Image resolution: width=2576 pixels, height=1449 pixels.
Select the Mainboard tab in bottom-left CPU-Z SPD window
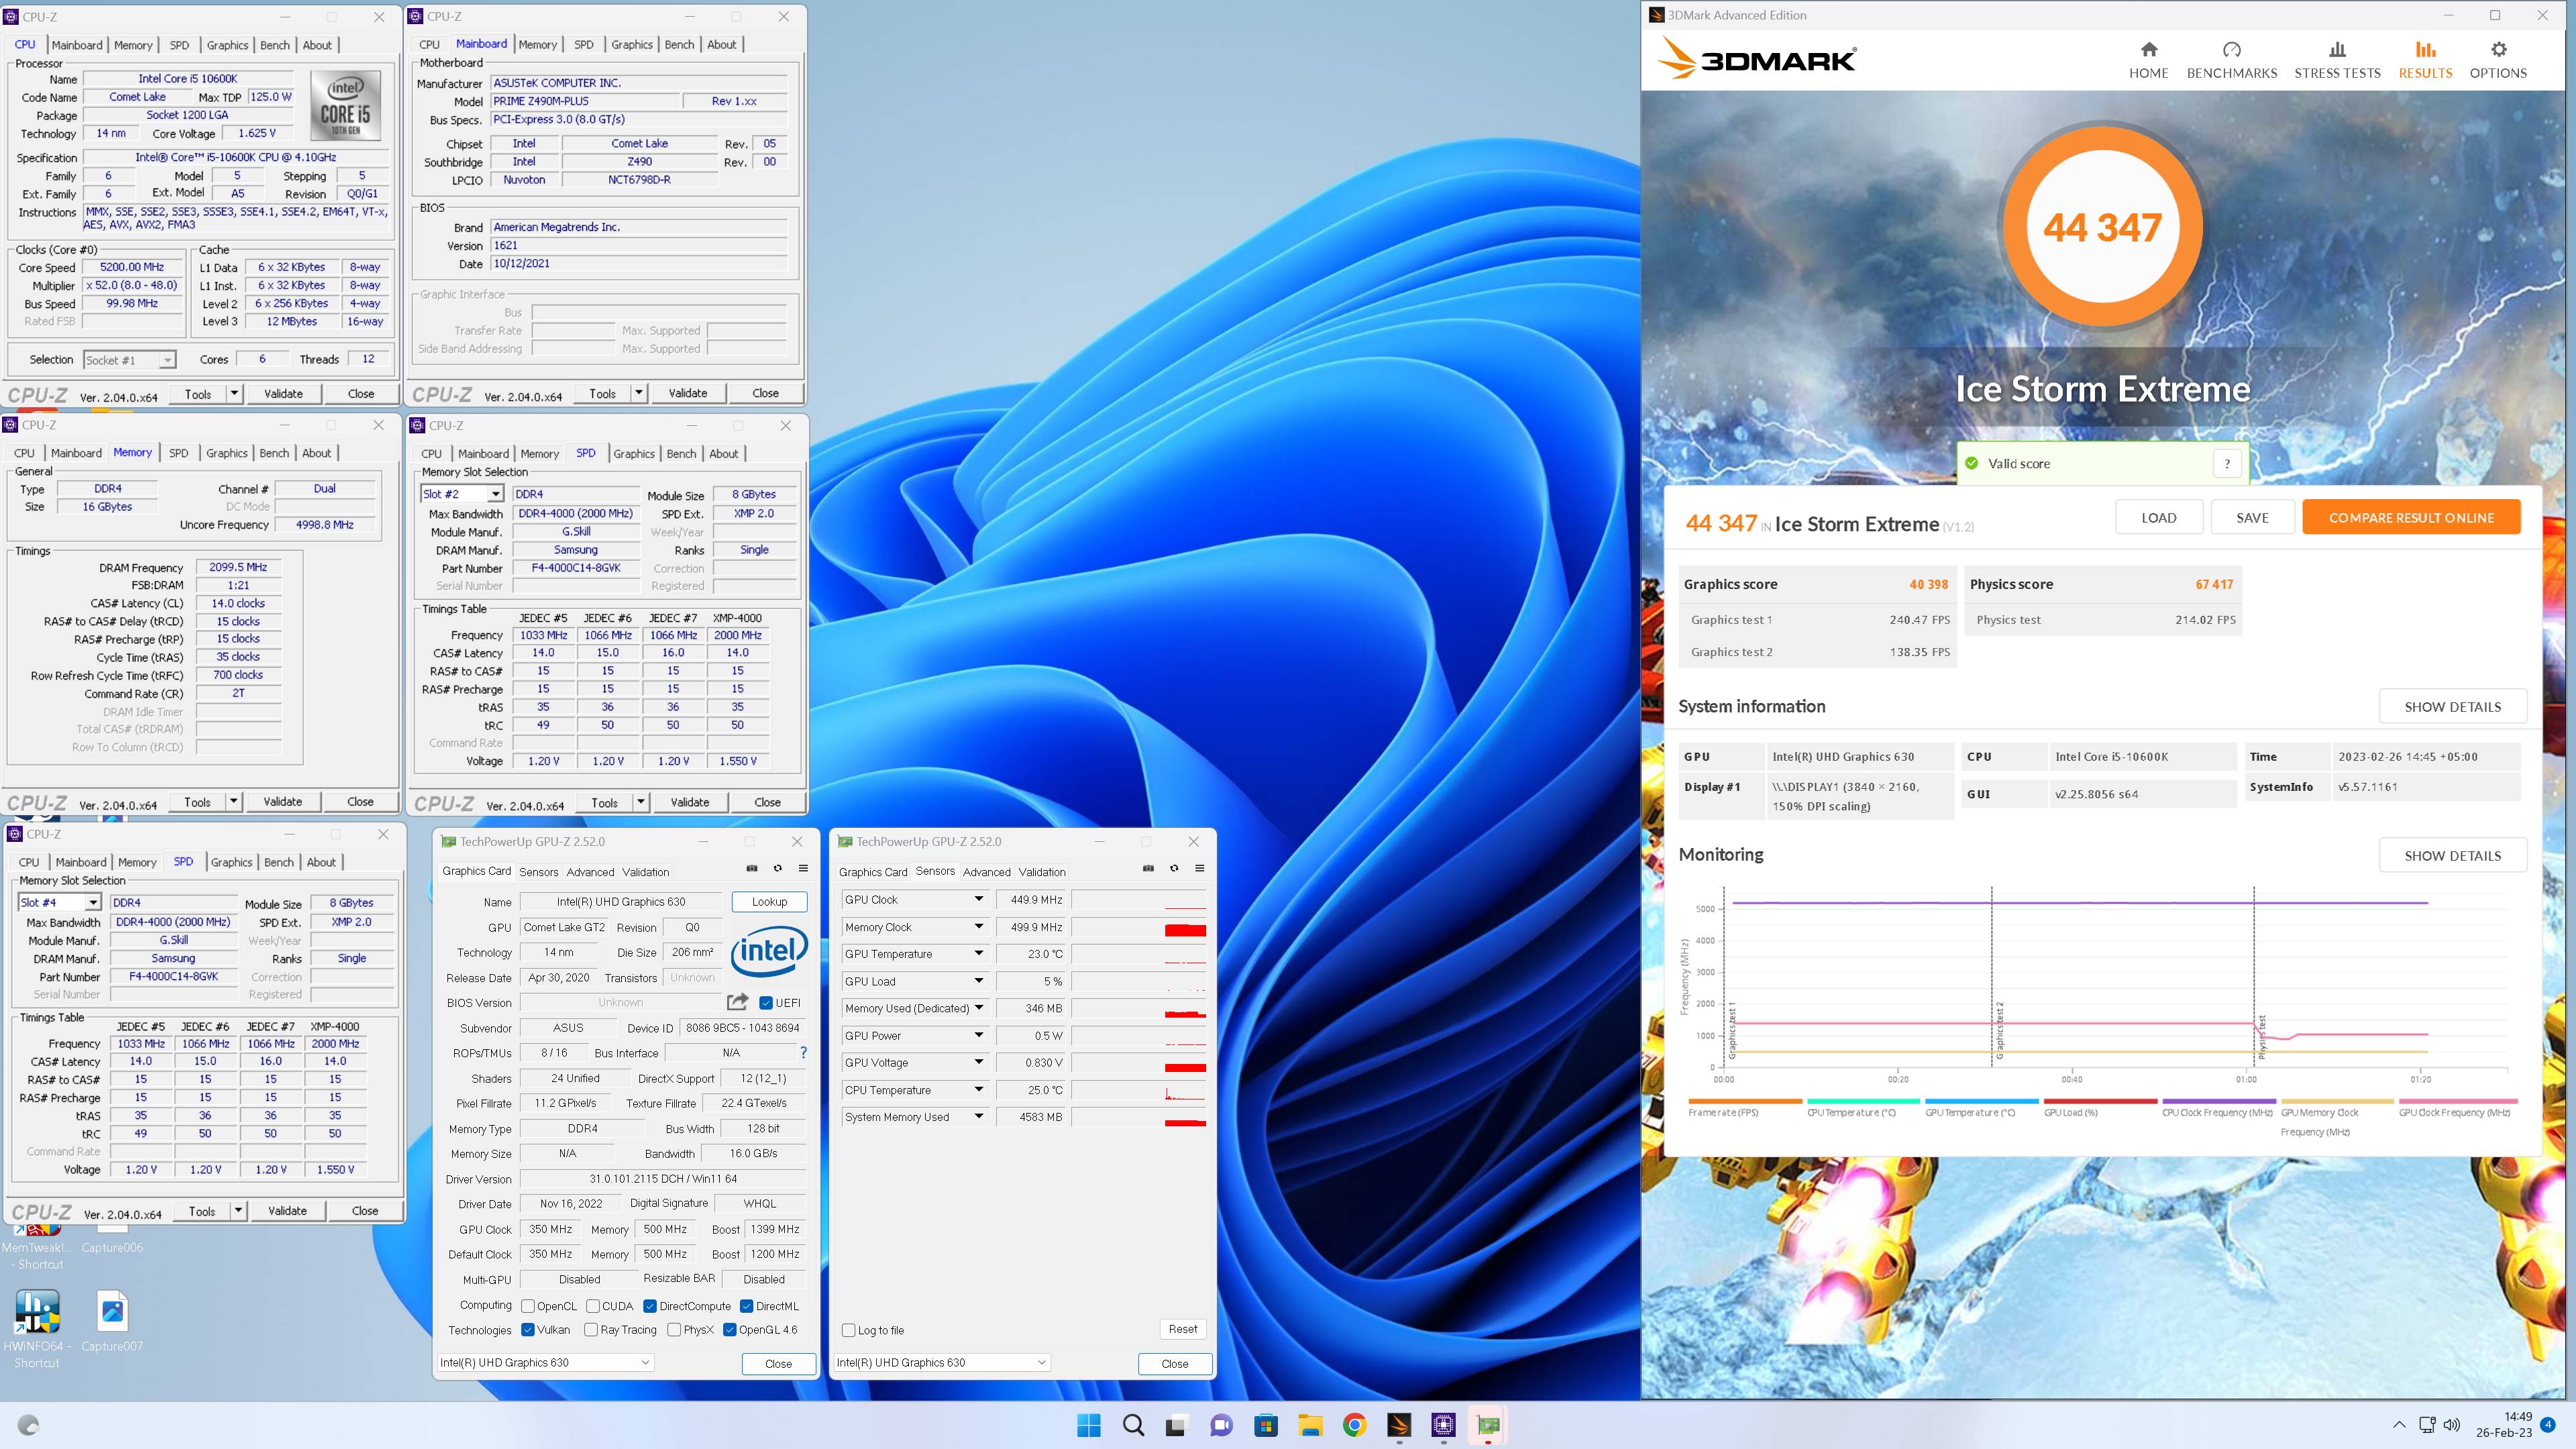pyautogui.click(x=81, y=862)
